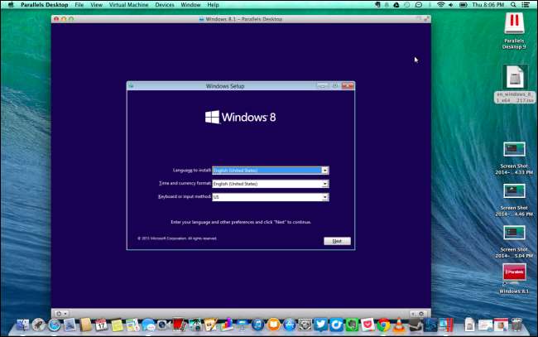Screen dimensions: 538x337
Task: Click the clock showing Thu 8:06 PM
Action: click(x=488, y=5)
